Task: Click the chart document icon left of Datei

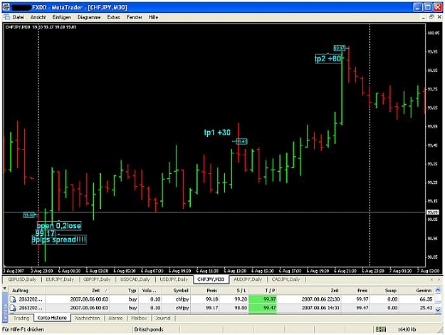Action: (7, 17)
